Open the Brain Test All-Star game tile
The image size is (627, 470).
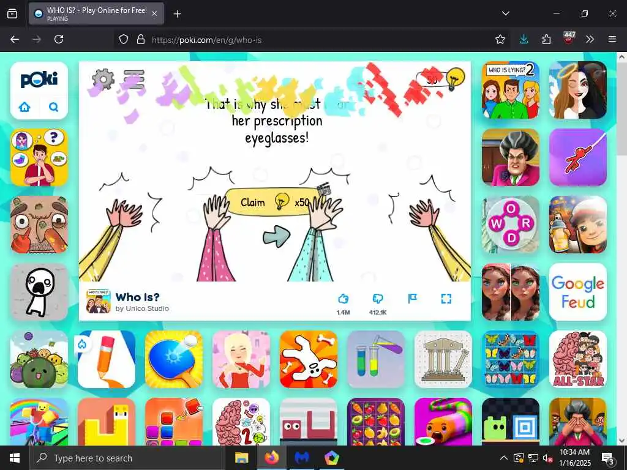point(578,359)
